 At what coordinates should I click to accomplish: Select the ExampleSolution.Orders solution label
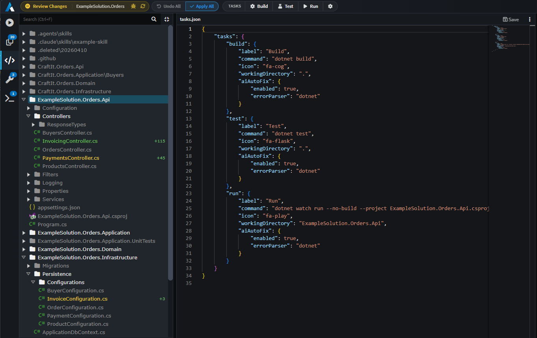[100, 6]
